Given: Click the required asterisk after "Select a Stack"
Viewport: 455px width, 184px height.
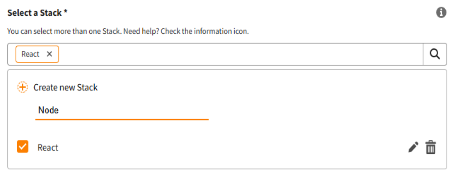Looking at the screenshot, I should tap(66, 12).
